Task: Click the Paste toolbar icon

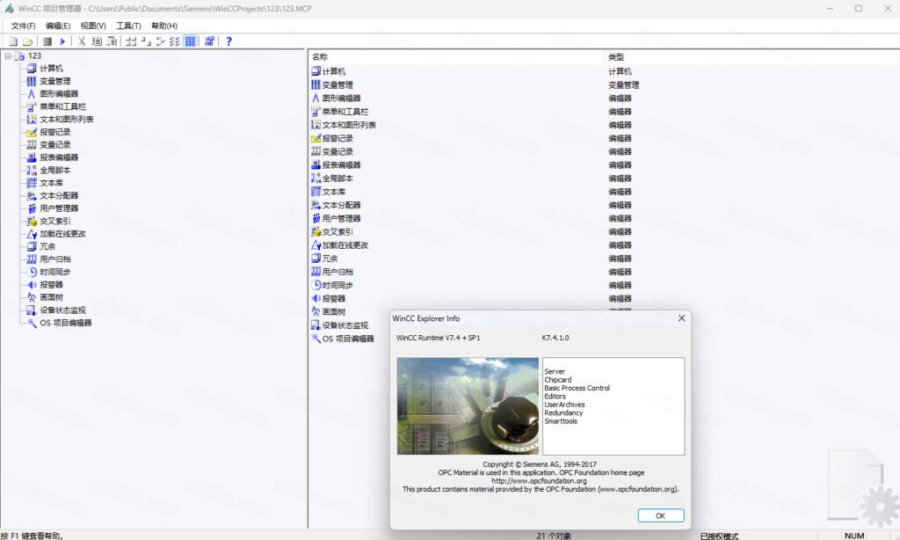Action: click(x=112, y=41)
